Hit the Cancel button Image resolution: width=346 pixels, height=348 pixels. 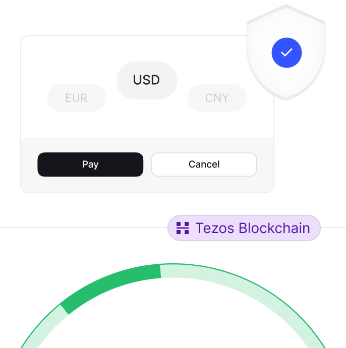click(204, 164)
